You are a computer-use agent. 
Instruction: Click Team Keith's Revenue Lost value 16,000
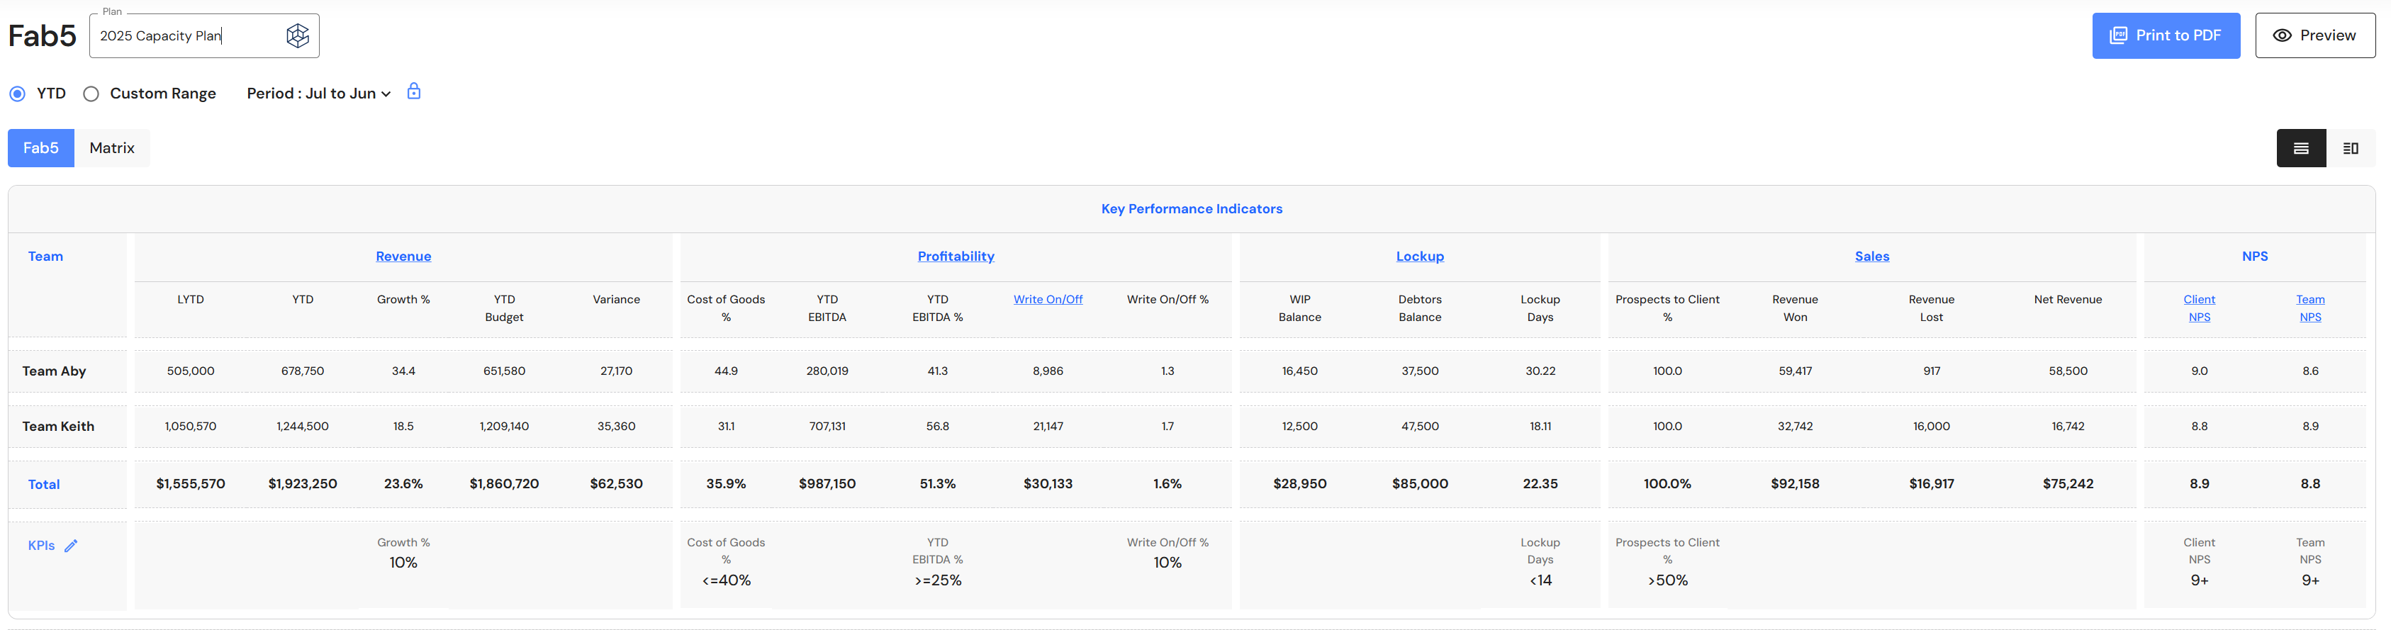[x=1932, y=427]
